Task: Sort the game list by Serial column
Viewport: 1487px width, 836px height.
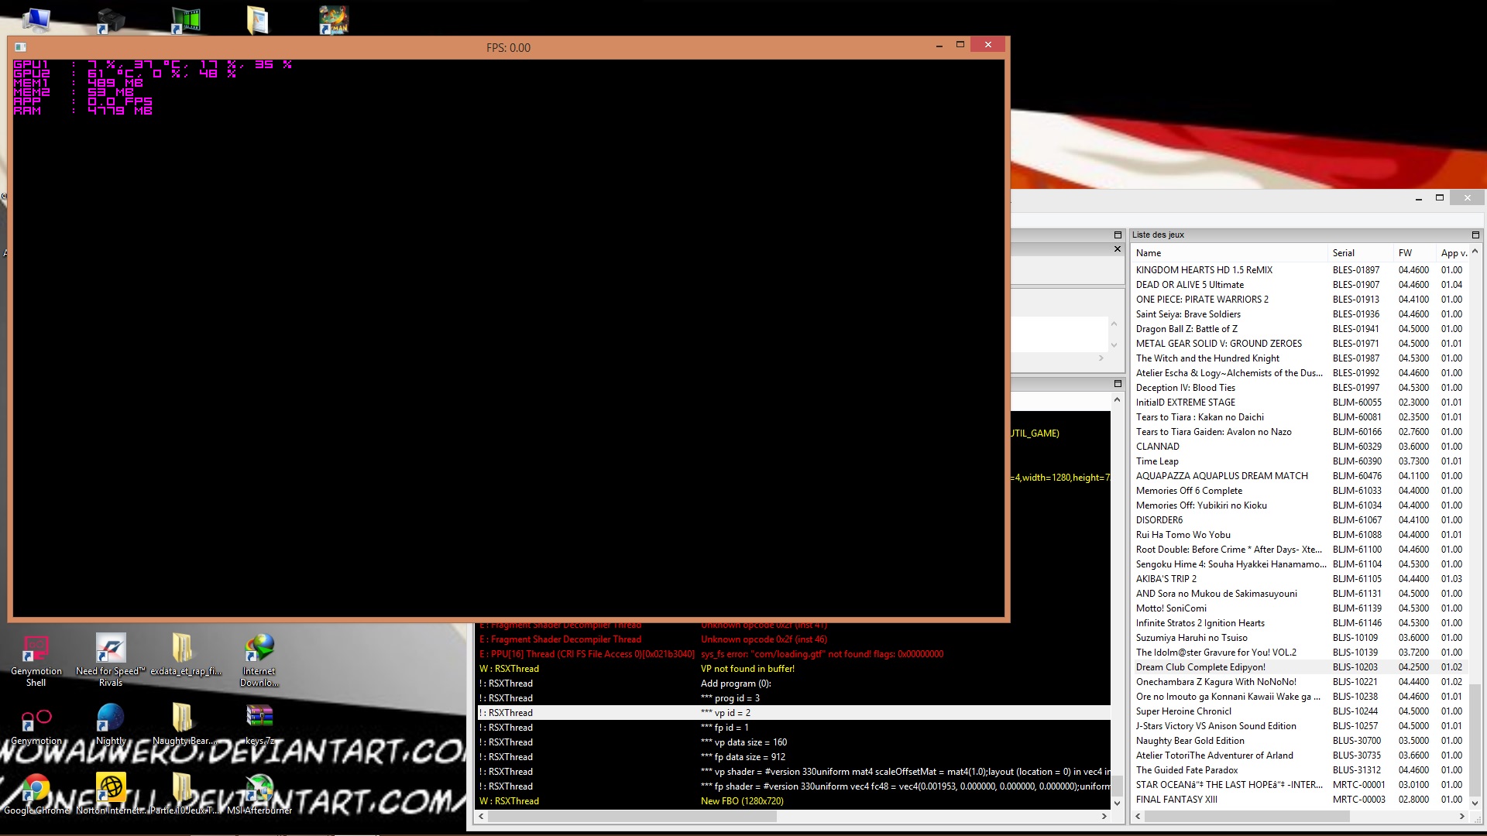Action: click(1359, 253)
